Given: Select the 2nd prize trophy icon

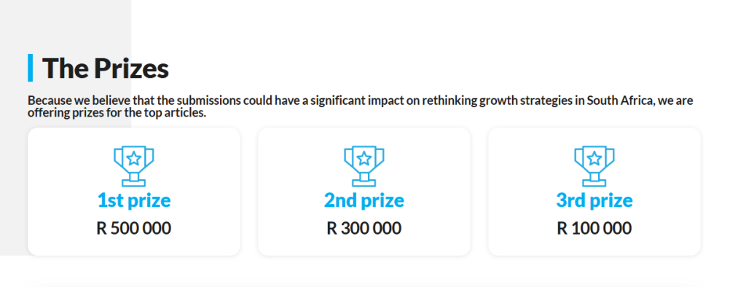Looking at the screenshot, I should click(364, 166).
